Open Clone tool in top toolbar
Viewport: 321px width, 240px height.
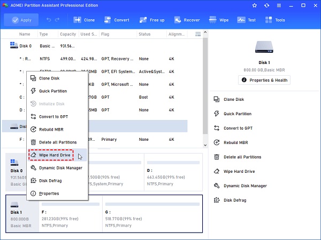(83, 20)
